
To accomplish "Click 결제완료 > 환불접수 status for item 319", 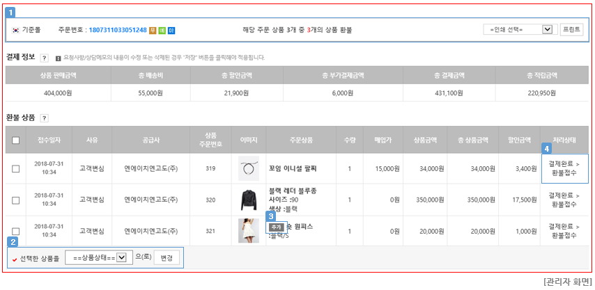I will (564, 168).
